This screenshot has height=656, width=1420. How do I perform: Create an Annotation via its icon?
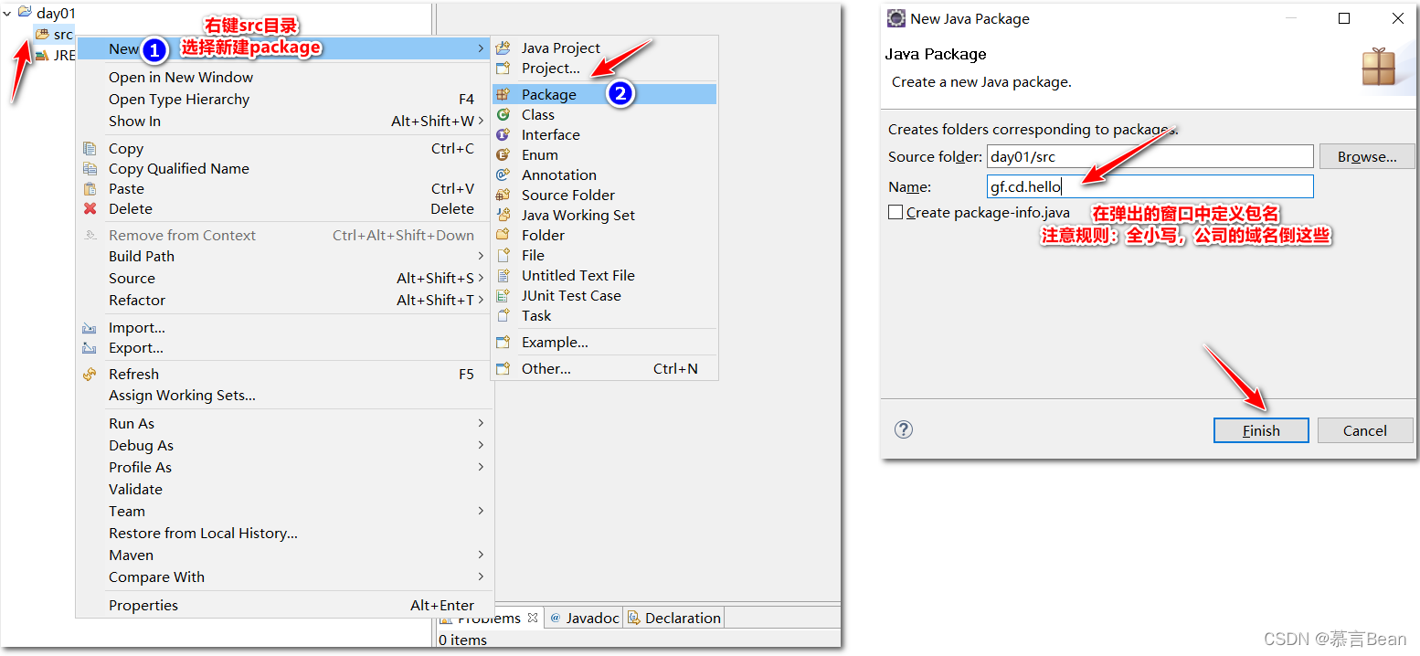(503, 175)
